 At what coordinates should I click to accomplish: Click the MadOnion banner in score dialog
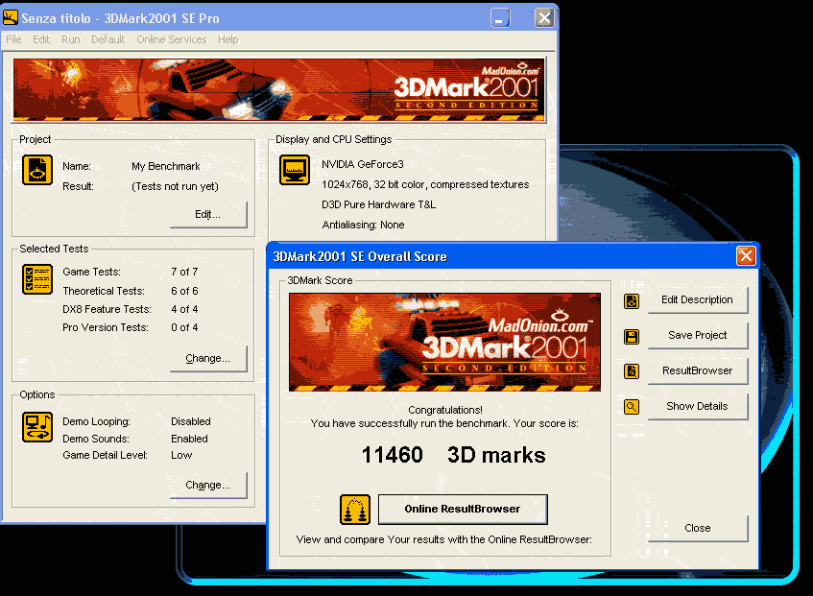[x=444, y=342]
